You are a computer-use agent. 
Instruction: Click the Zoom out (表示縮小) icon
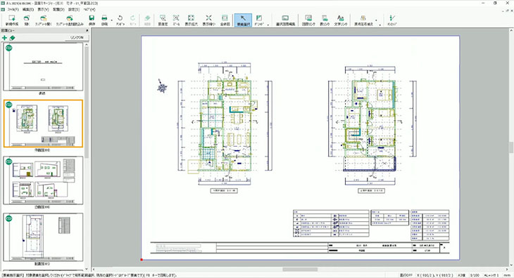[x=208, y=20]
